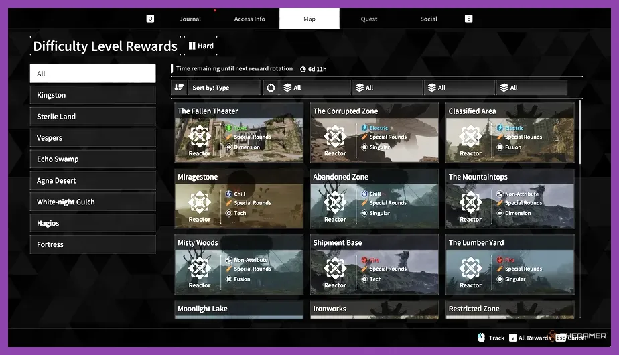Filter rewards by Fortress
This screenshot has width=619, height=355.
coord(92,244)
